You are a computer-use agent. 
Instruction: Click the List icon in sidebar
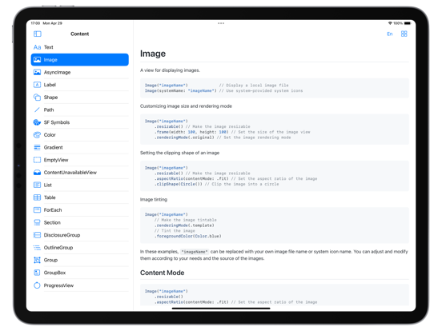[37, 185]
